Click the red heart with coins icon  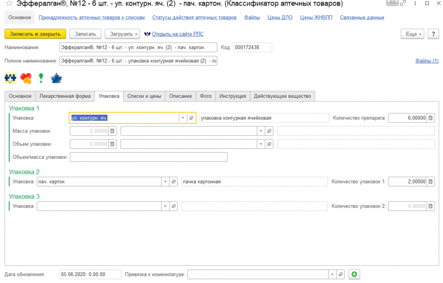(x=26, y=78)
